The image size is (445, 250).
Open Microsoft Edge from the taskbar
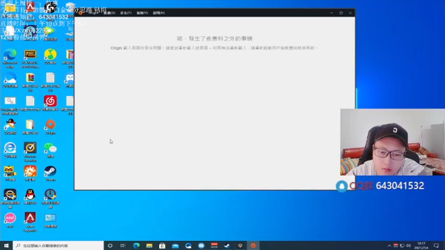pos(136,245)
